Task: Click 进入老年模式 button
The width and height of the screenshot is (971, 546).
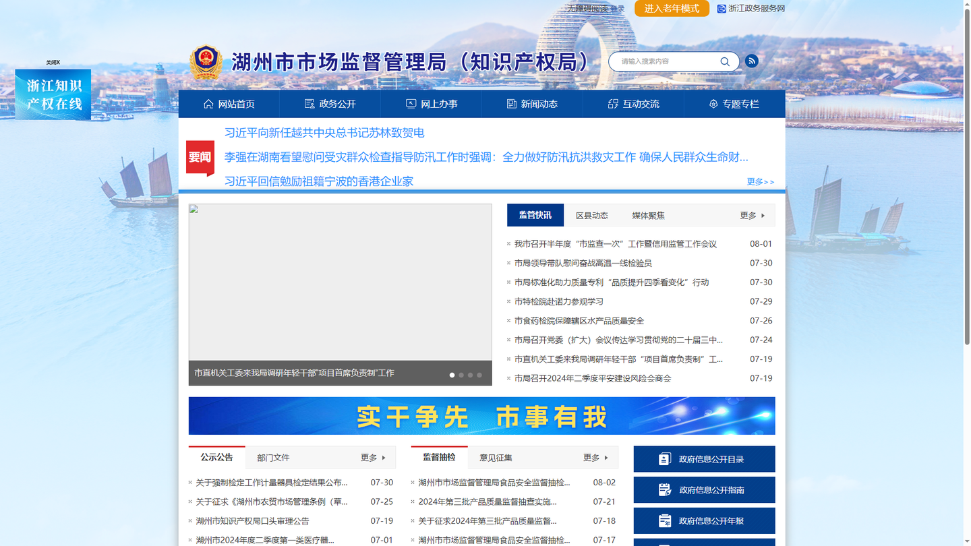Action: (x=672, y=8)
